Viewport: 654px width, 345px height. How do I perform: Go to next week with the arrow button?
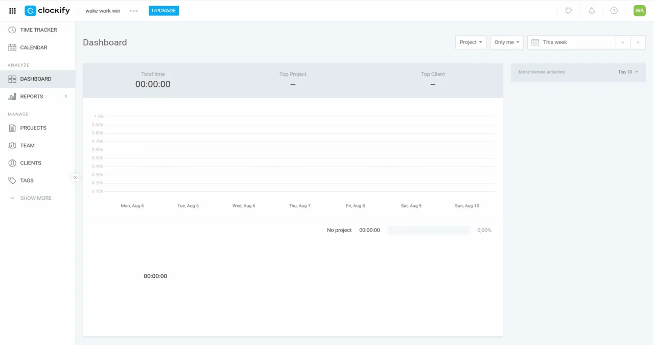(638, 42)
